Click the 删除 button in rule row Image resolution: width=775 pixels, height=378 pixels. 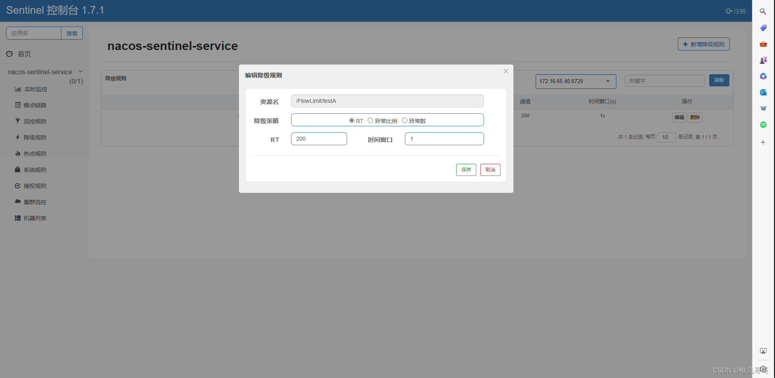(x=695, y=117)
